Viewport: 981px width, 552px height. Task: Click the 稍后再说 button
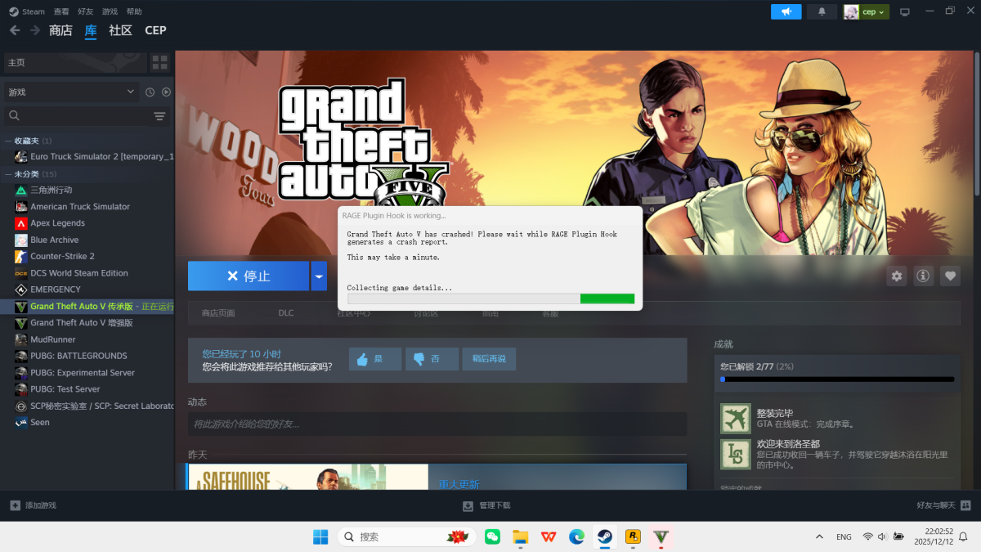point(489,359)
